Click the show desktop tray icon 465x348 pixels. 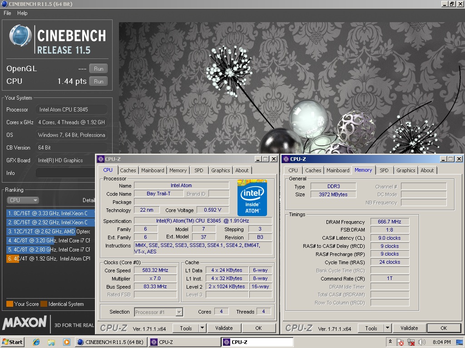[460, 343]
